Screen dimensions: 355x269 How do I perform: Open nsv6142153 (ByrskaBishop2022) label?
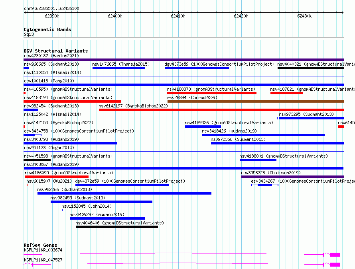(x=59, y=123)
